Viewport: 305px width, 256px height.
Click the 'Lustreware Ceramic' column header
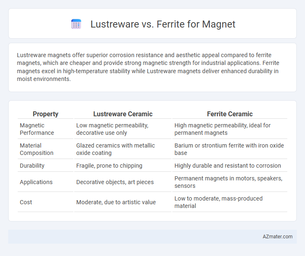123,114
